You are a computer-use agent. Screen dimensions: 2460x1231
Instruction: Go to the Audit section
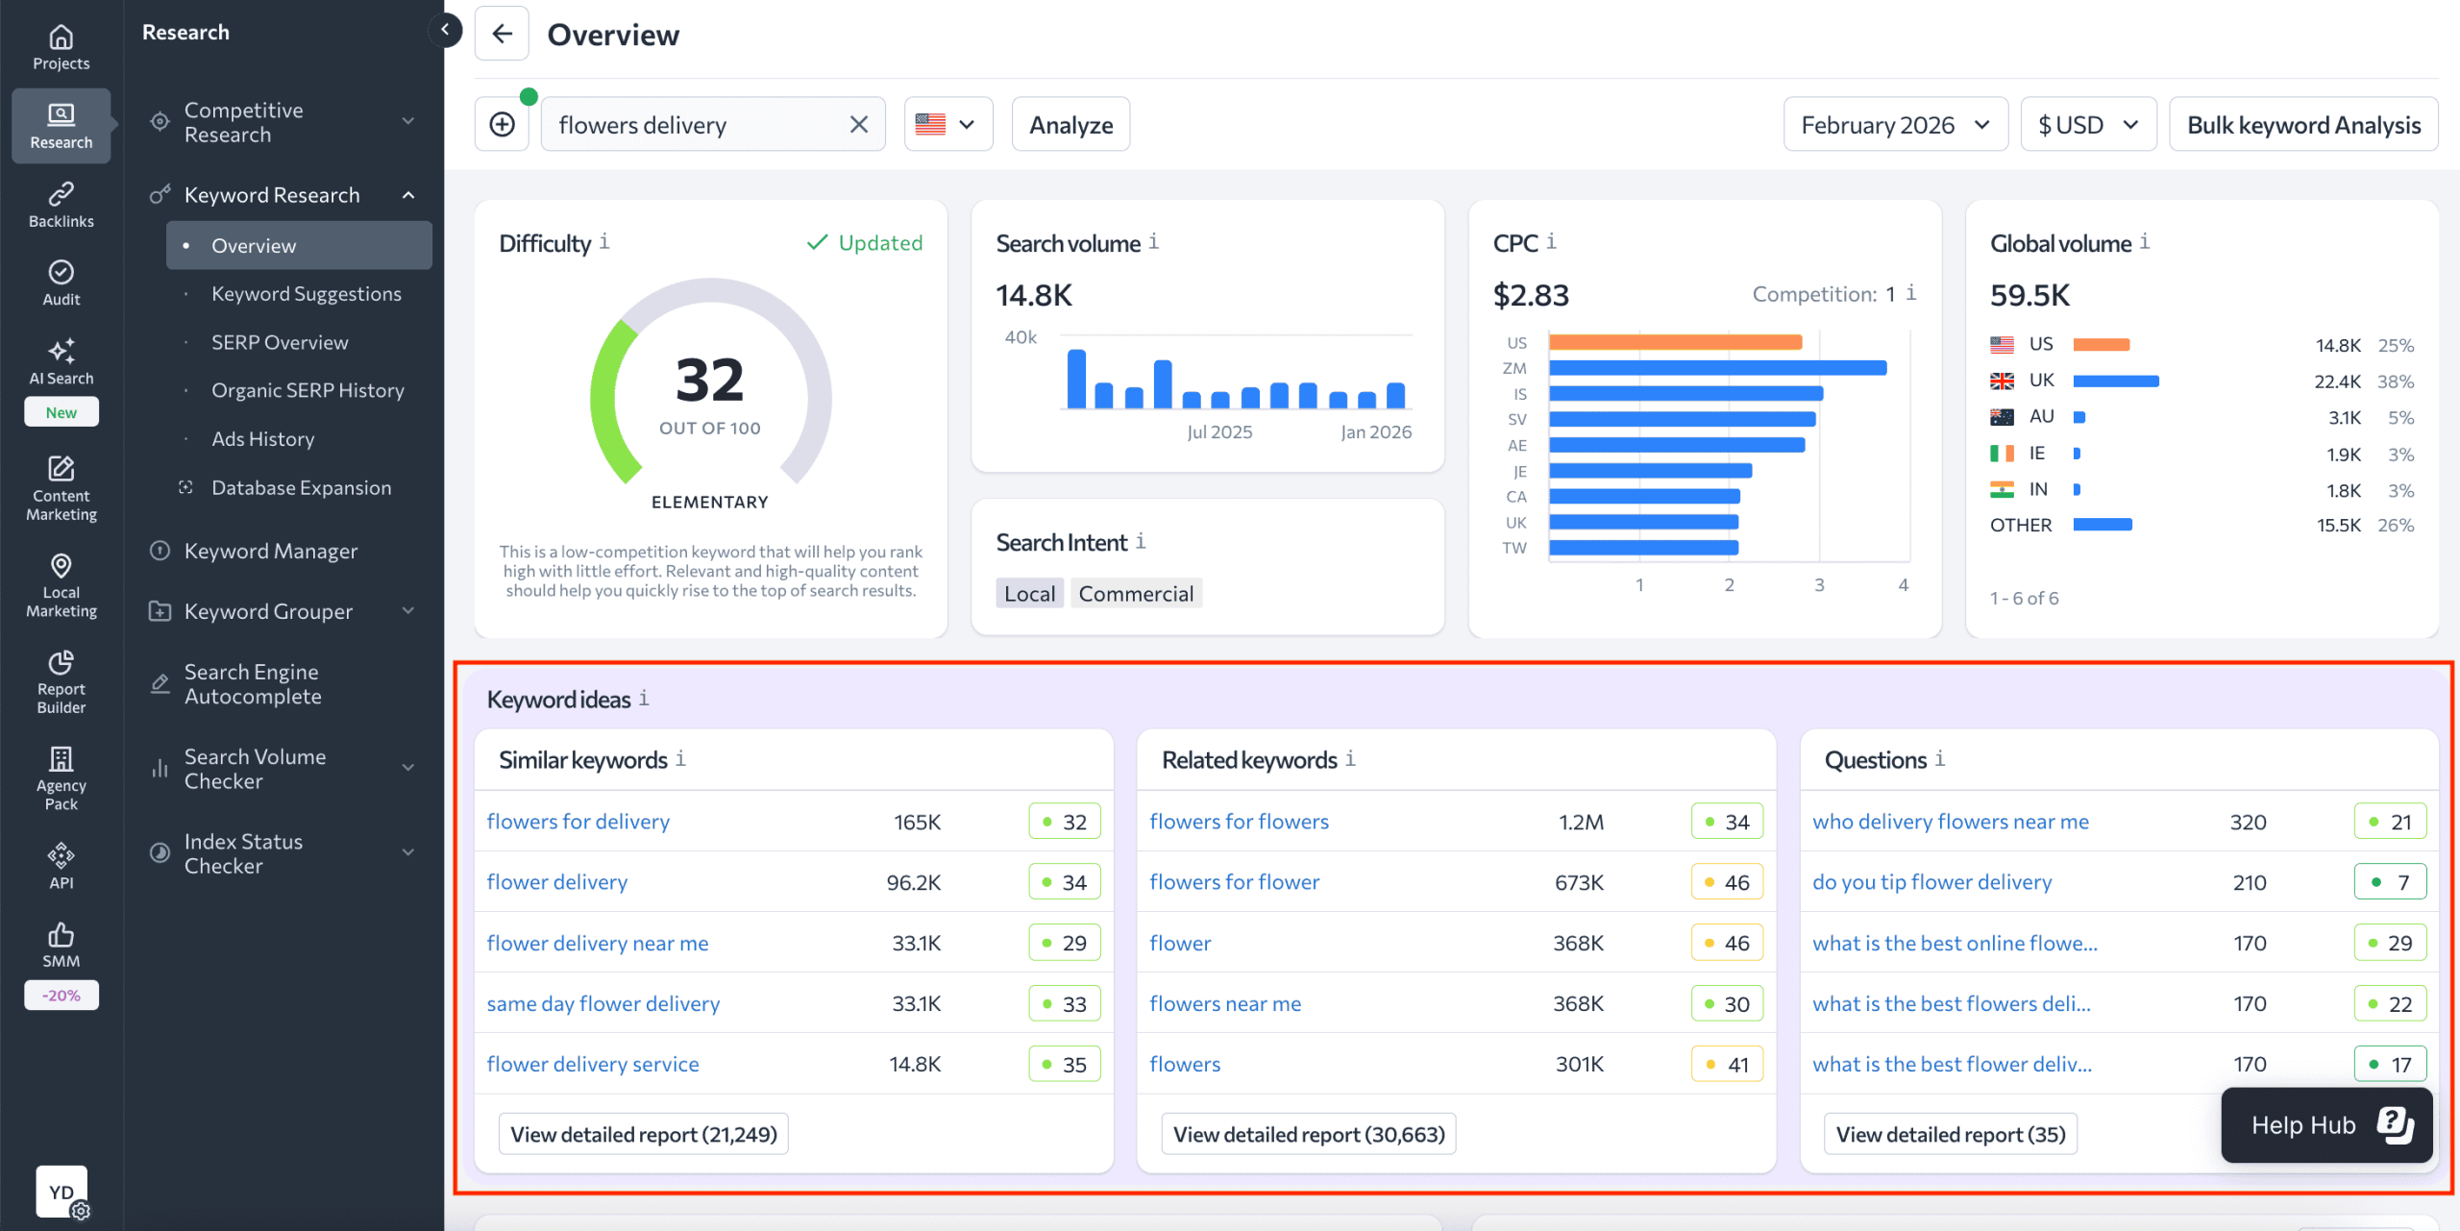click(61, 283)
